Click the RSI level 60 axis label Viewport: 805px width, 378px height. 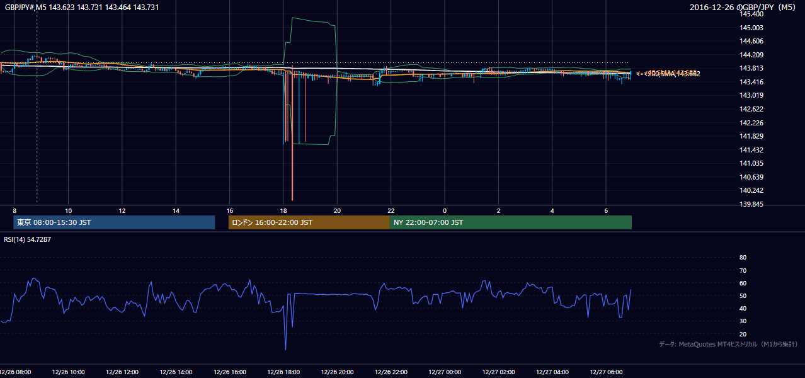point(743,283)
